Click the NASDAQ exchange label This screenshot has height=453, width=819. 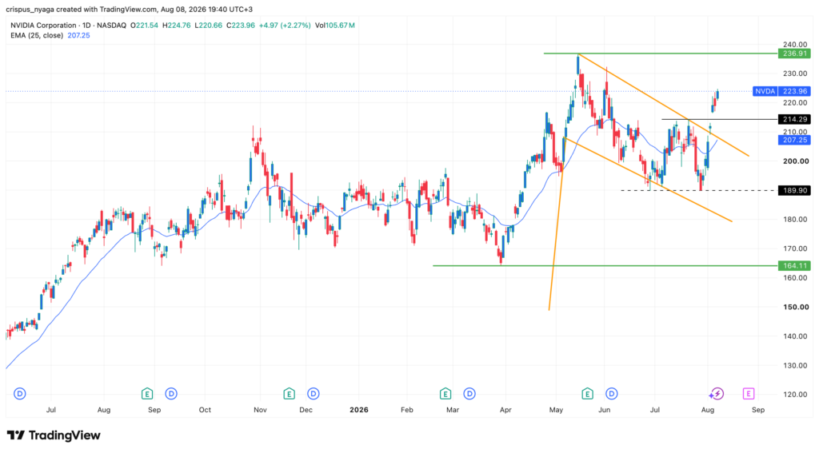[112, 25]
